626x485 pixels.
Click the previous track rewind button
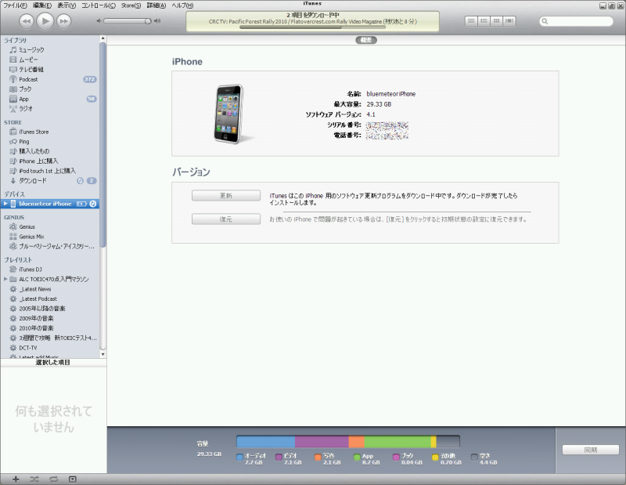pyautogui.click(x=27, y=21)
